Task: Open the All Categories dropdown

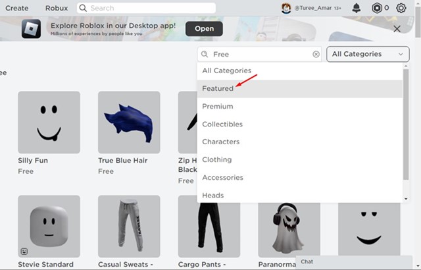Action: click(368, 54)
